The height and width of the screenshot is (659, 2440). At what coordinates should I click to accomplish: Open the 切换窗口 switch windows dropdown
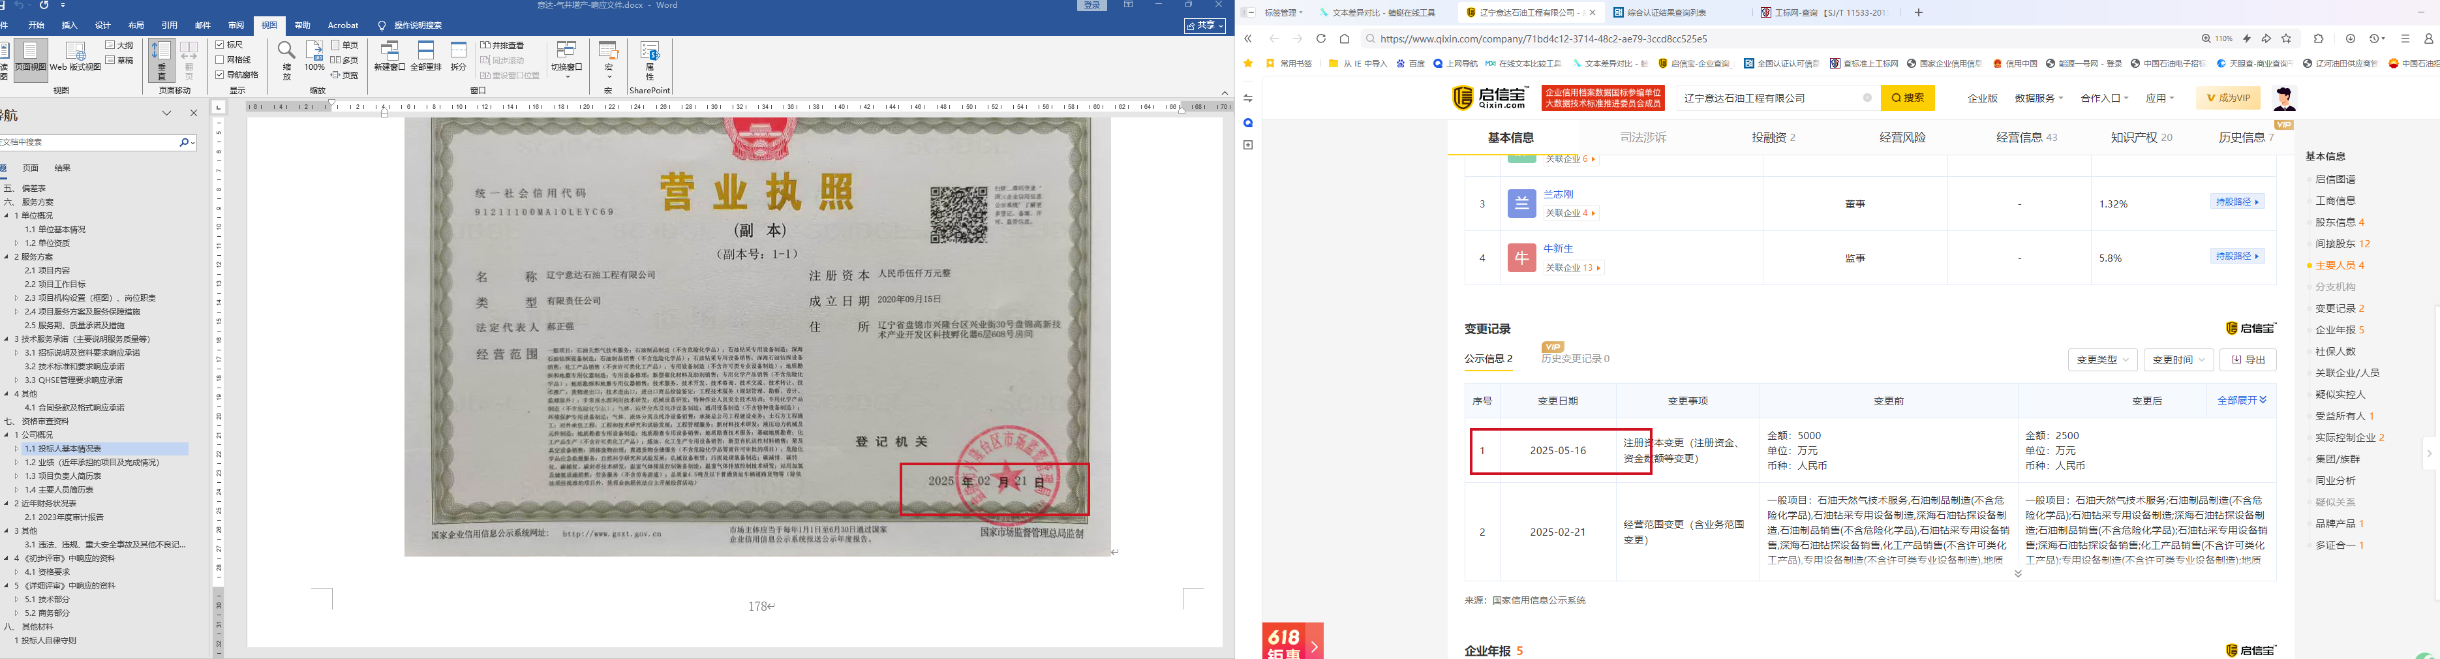pyautogui.click(x=566, y=59)
